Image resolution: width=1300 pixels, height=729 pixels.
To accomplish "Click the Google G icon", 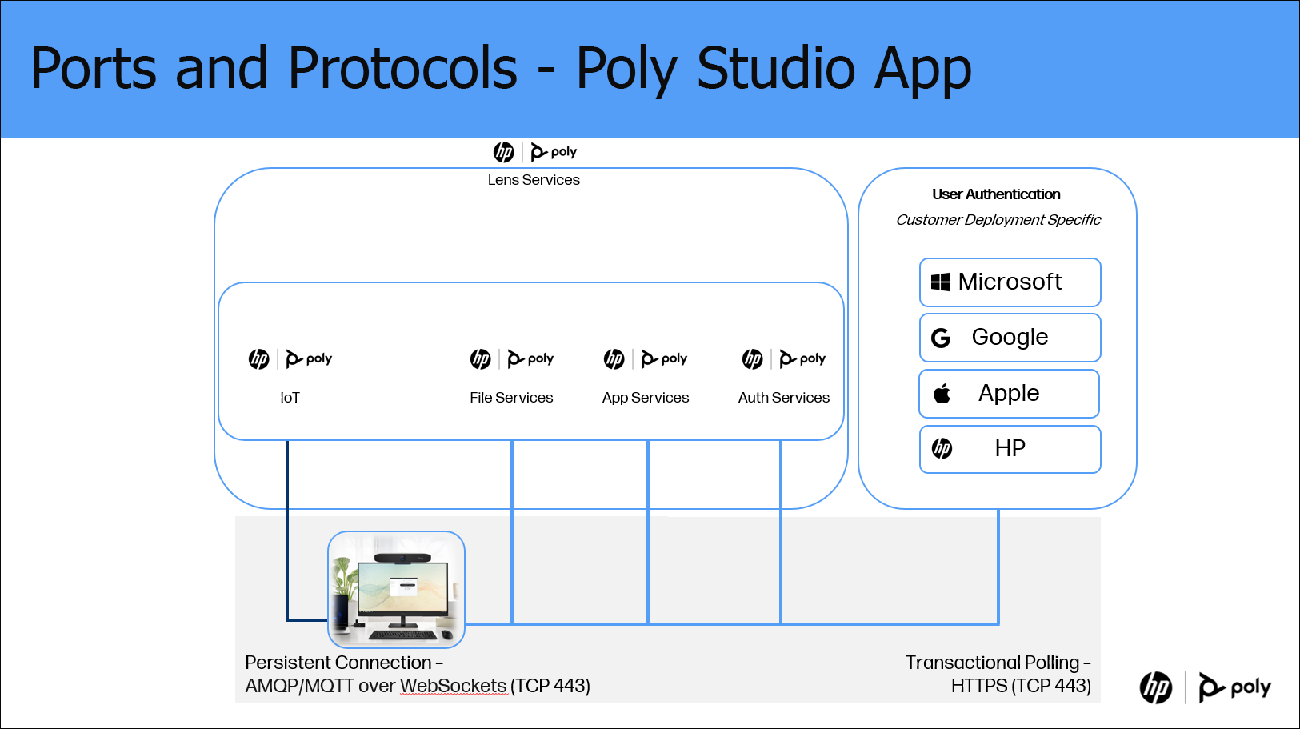I will coord(941,337).
